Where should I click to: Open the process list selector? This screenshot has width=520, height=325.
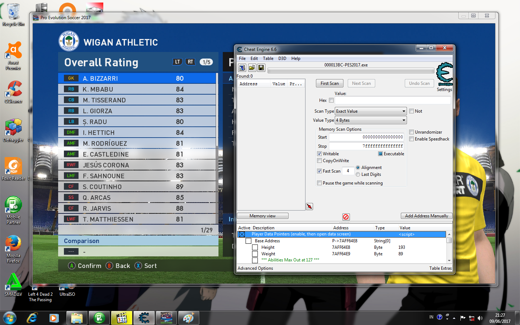242,68
